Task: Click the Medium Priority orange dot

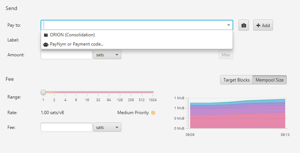Action: 153,113
